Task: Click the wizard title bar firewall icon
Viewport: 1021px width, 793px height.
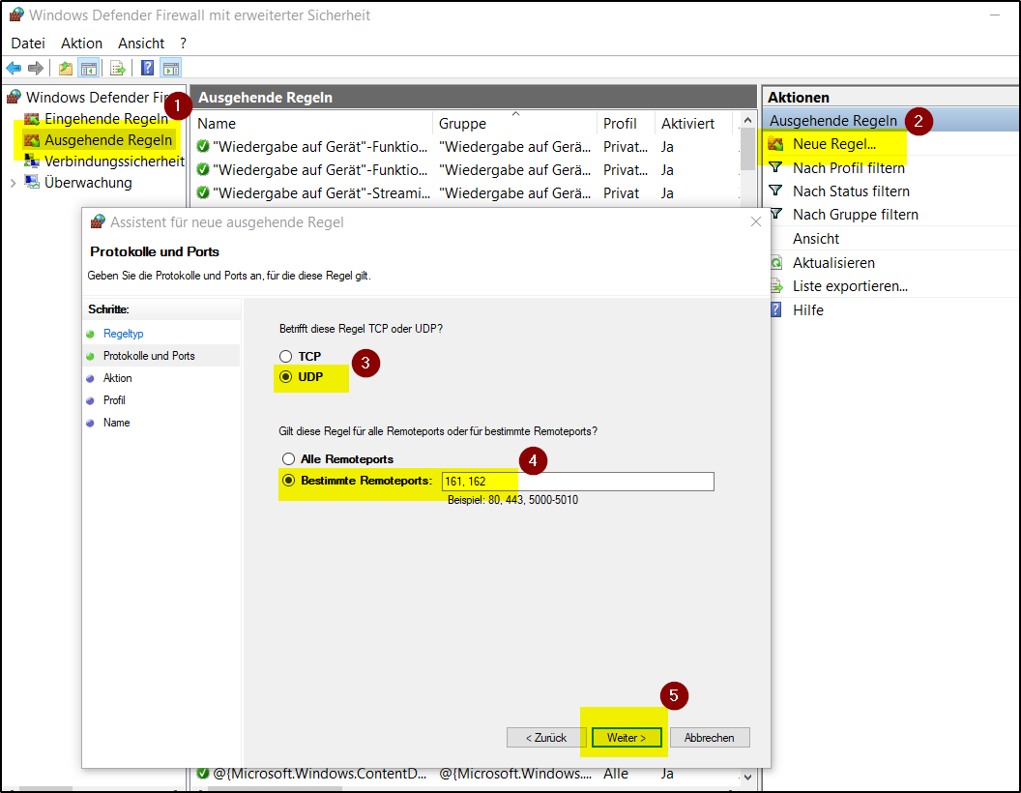Action: click(98, 222)
